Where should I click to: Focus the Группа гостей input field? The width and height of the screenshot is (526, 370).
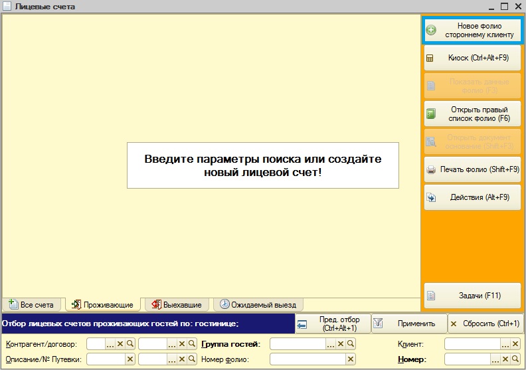coord(298,344)
